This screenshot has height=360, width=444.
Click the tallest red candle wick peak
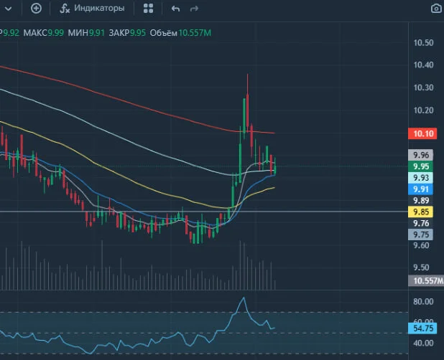[247, 75]
